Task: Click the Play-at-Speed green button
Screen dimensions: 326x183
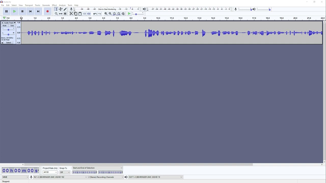Action: click(x=129, y=13)
